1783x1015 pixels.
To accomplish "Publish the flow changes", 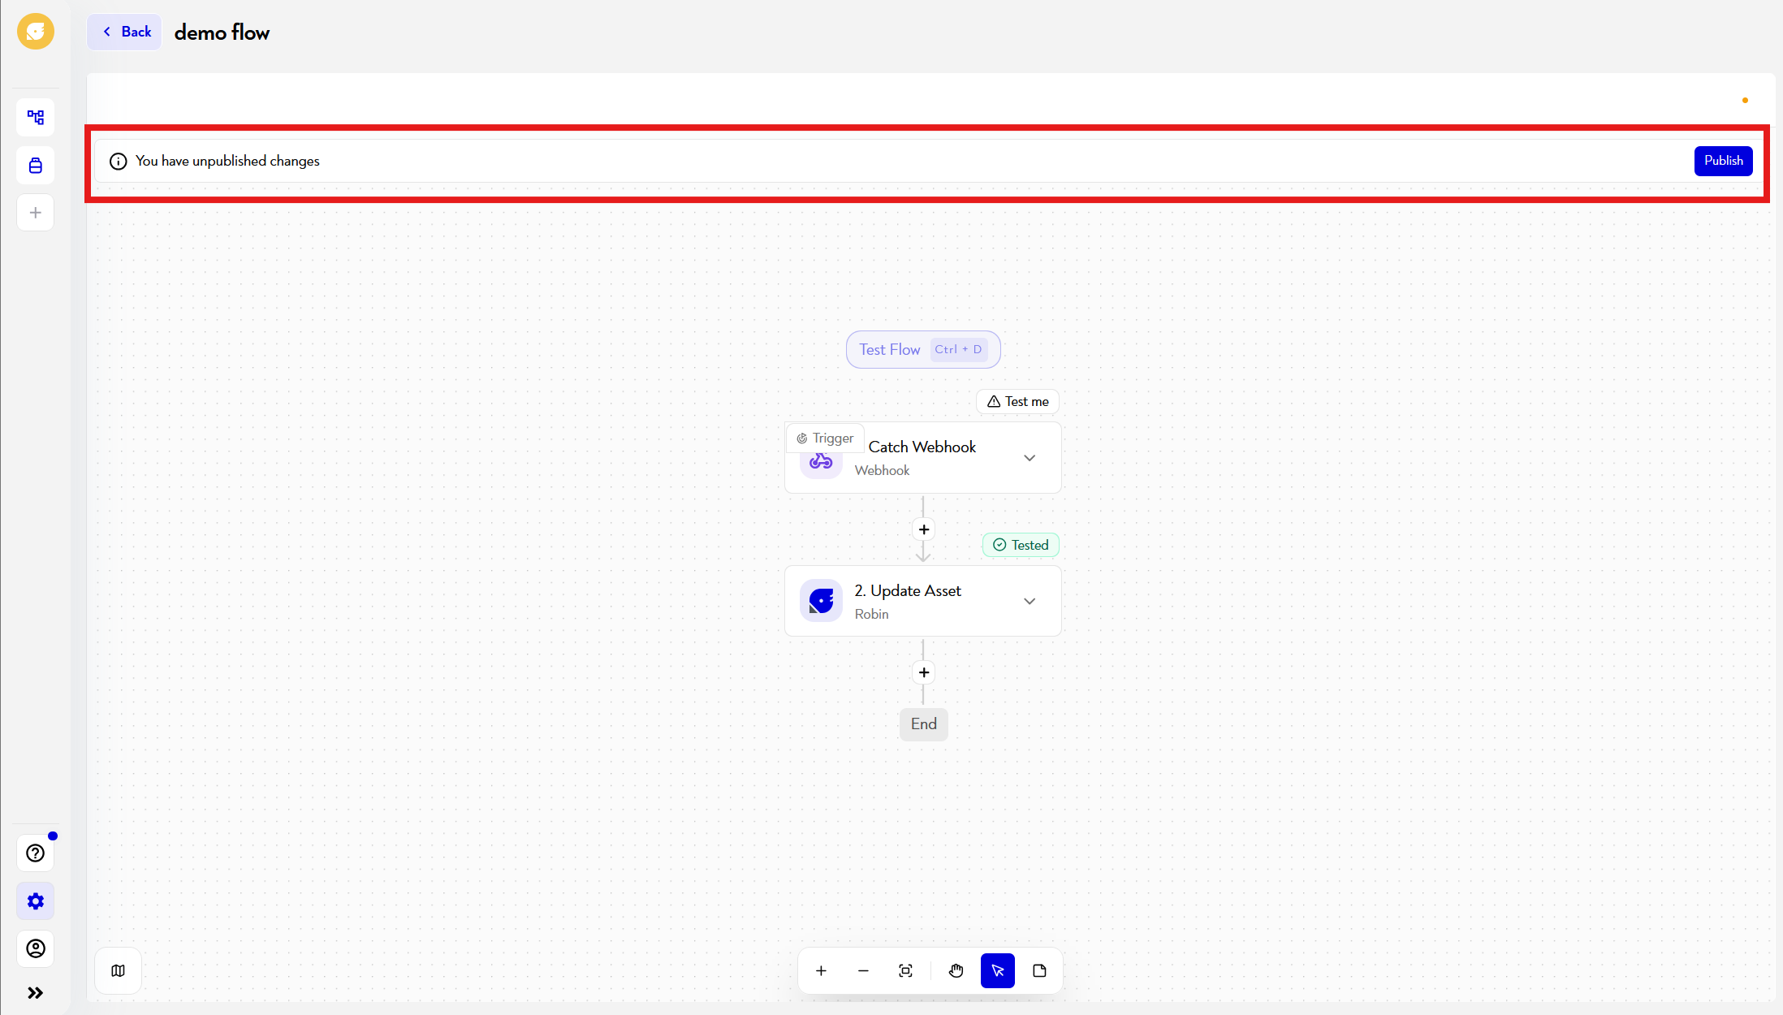I will click(x=1724, y=161).
